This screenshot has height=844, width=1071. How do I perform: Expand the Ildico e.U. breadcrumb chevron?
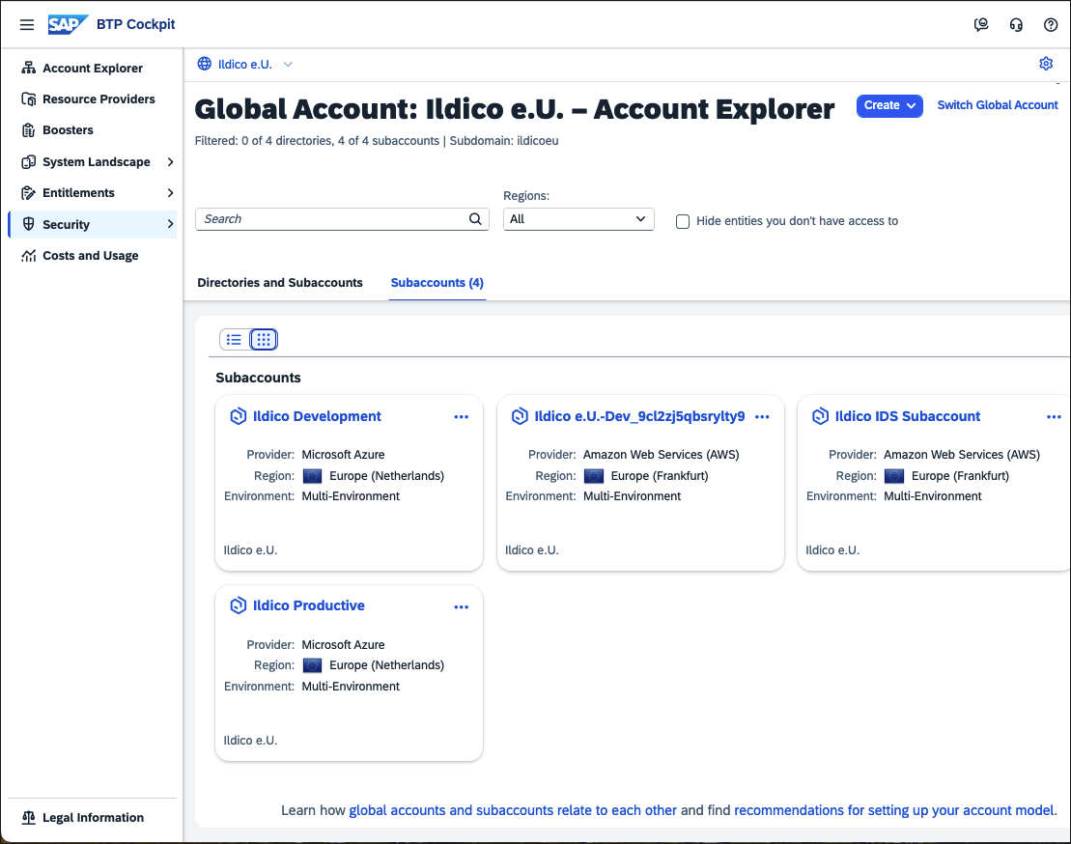pos(288,64)
